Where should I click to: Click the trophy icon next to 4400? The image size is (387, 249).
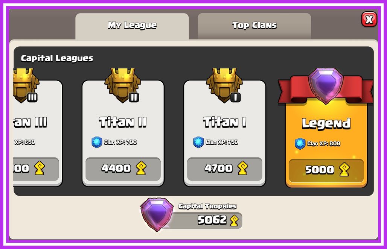(x=141, y=168)
